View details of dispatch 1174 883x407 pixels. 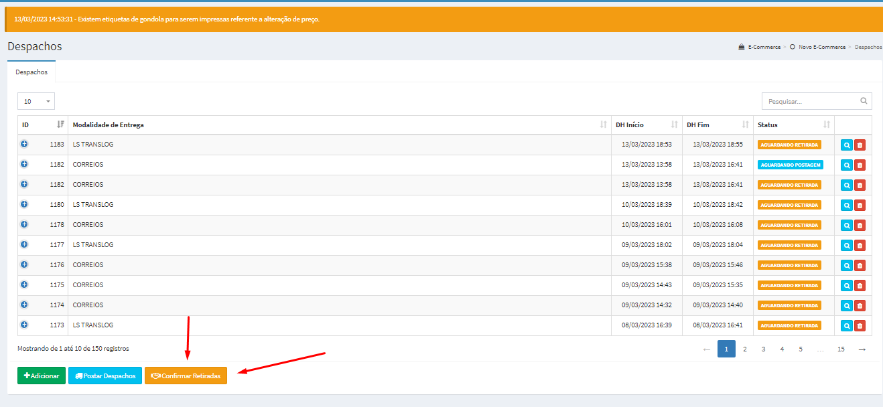coord(847,306)
